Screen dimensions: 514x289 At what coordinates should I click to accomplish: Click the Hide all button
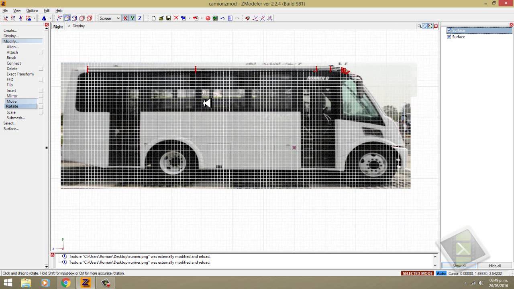point(495,266)
